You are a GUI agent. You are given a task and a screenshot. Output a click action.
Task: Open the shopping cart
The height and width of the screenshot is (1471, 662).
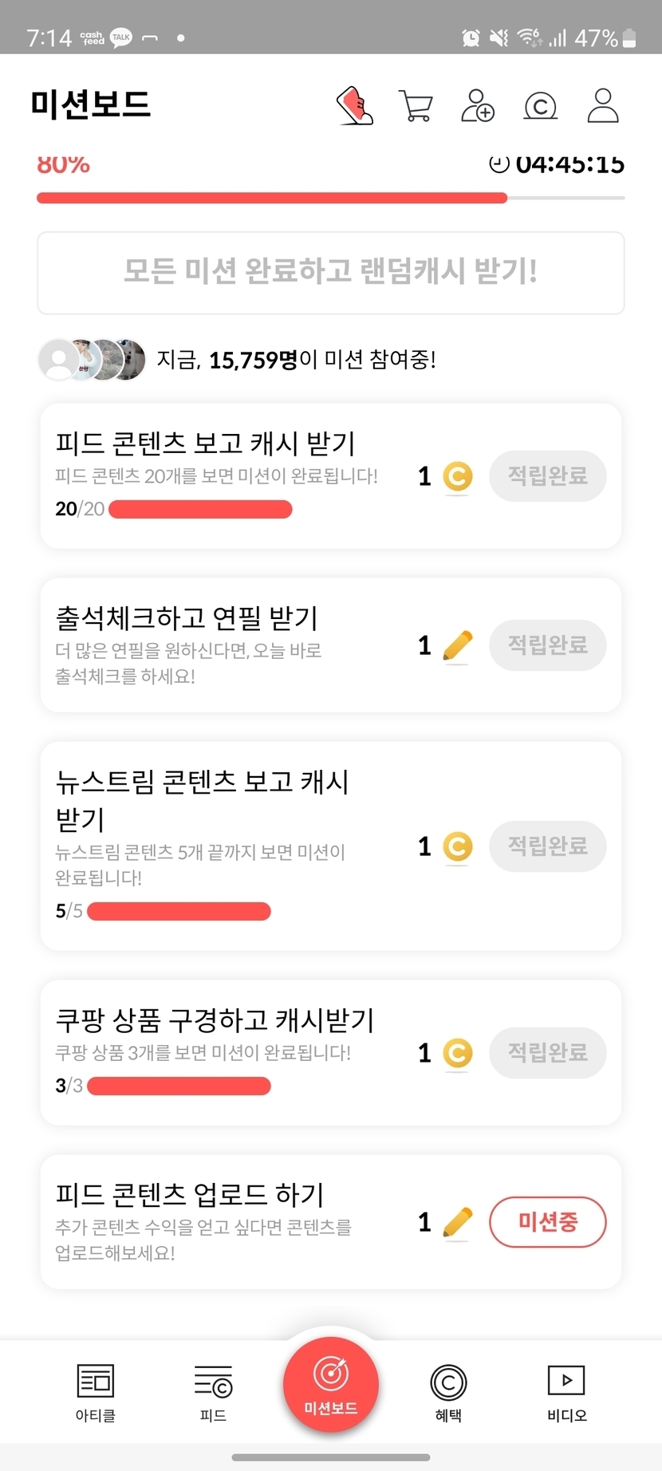click(416, 106)
